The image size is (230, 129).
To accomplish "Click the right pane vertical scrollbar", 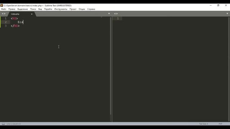I will [229, 69].
